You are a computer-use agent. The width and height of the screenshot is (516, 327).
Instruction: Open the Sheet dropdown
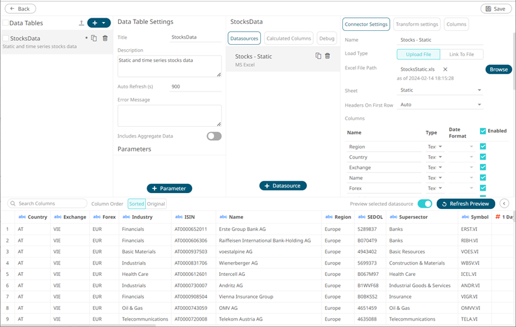(x=440, y=90)
